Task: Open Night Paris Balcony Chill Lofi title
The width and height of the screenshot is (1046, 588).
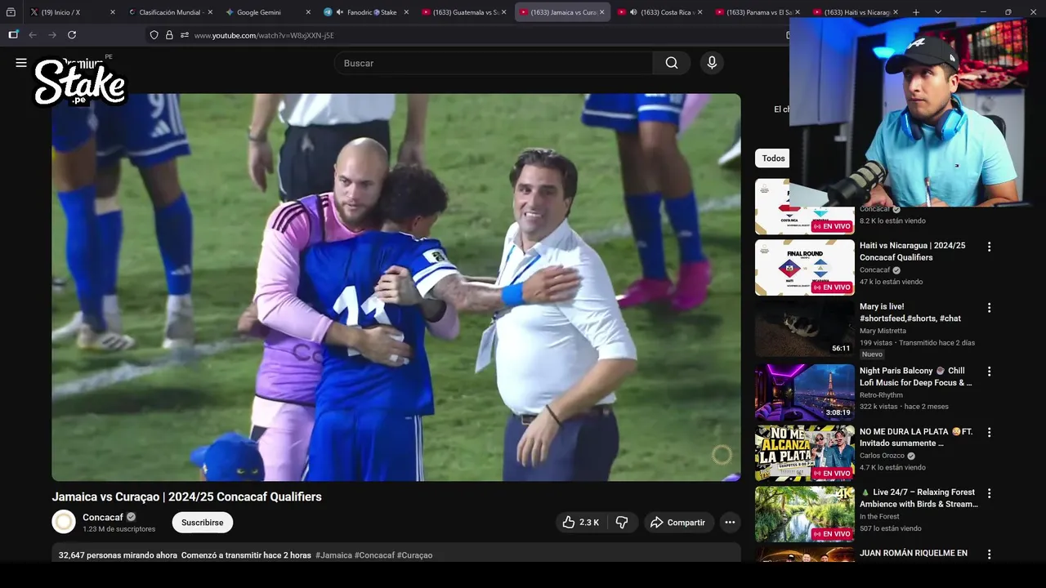Action: tap(915, 376)
